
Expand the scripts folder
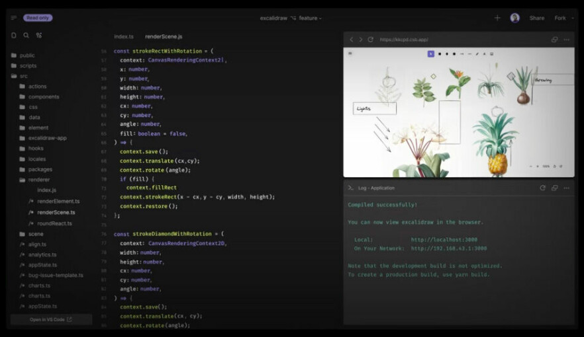coord(24,66)
